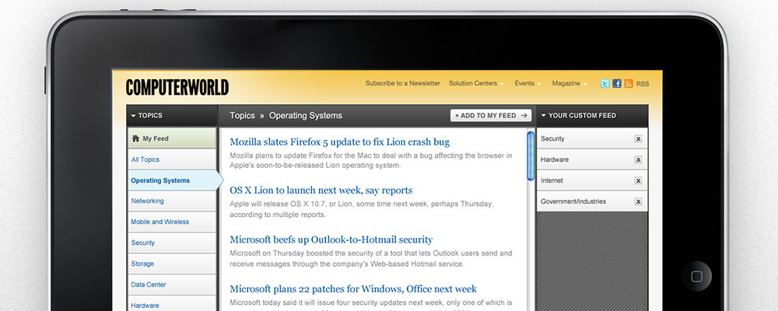Screen dimensions: 778x311
Task: Open OS X Lion launch article
Action: point(321,190)
